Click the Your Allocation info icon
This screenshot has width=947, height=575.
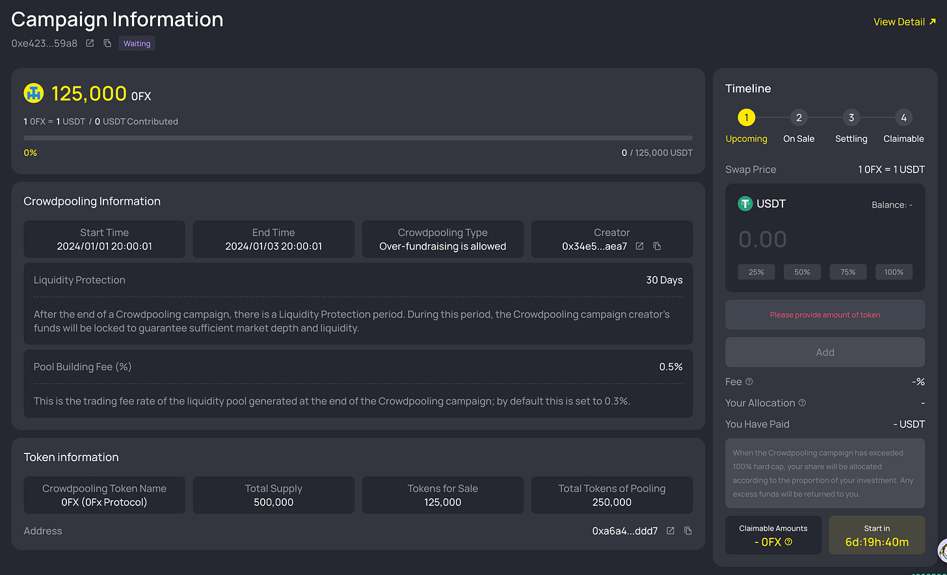tap(802, 403)
